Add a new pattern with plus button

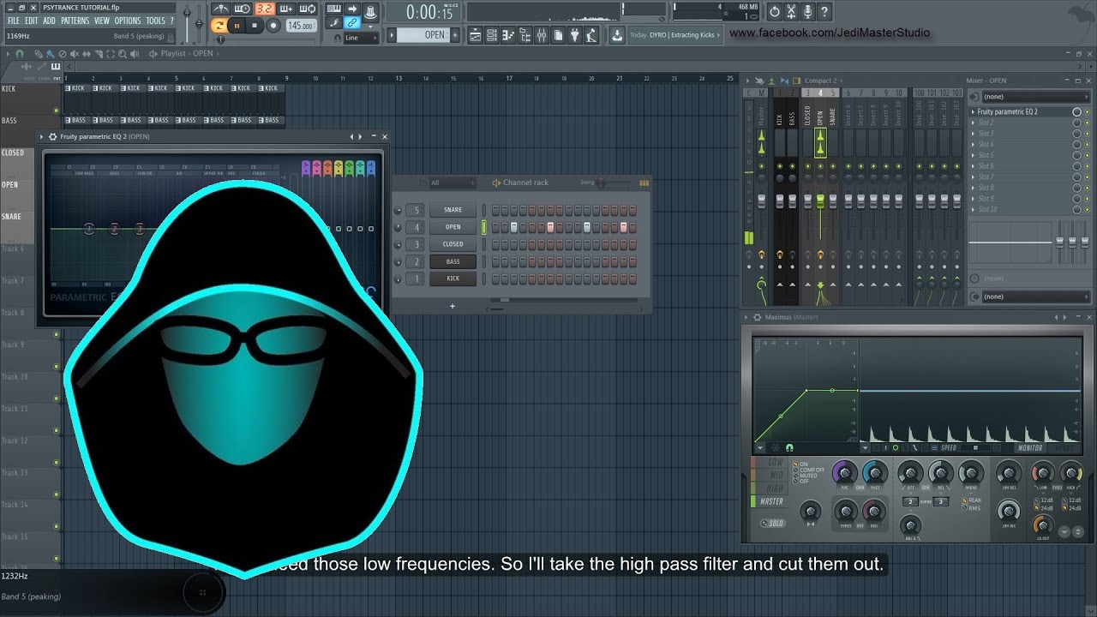pyautogui.click(x=455, y=35)
